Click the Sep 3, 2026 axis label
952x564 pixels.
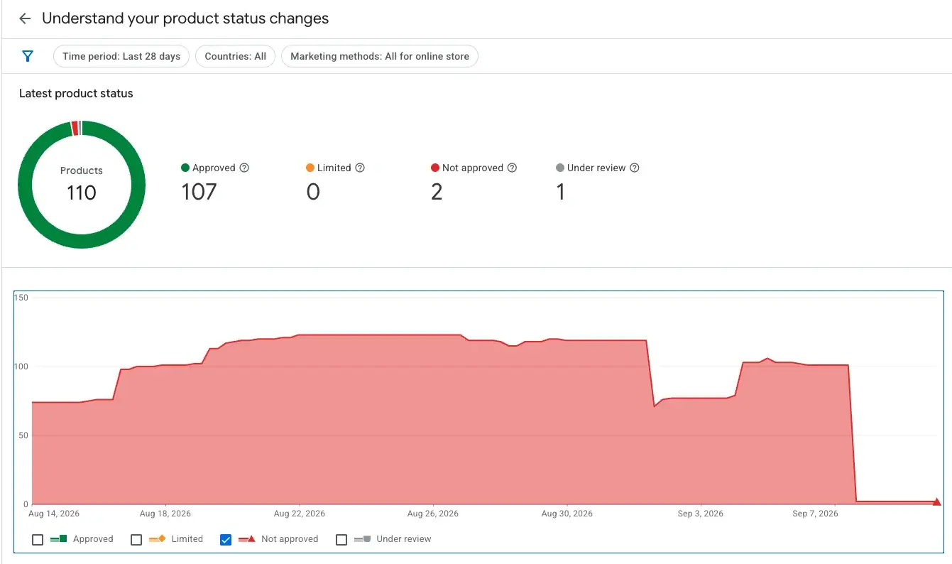(700, 514)
